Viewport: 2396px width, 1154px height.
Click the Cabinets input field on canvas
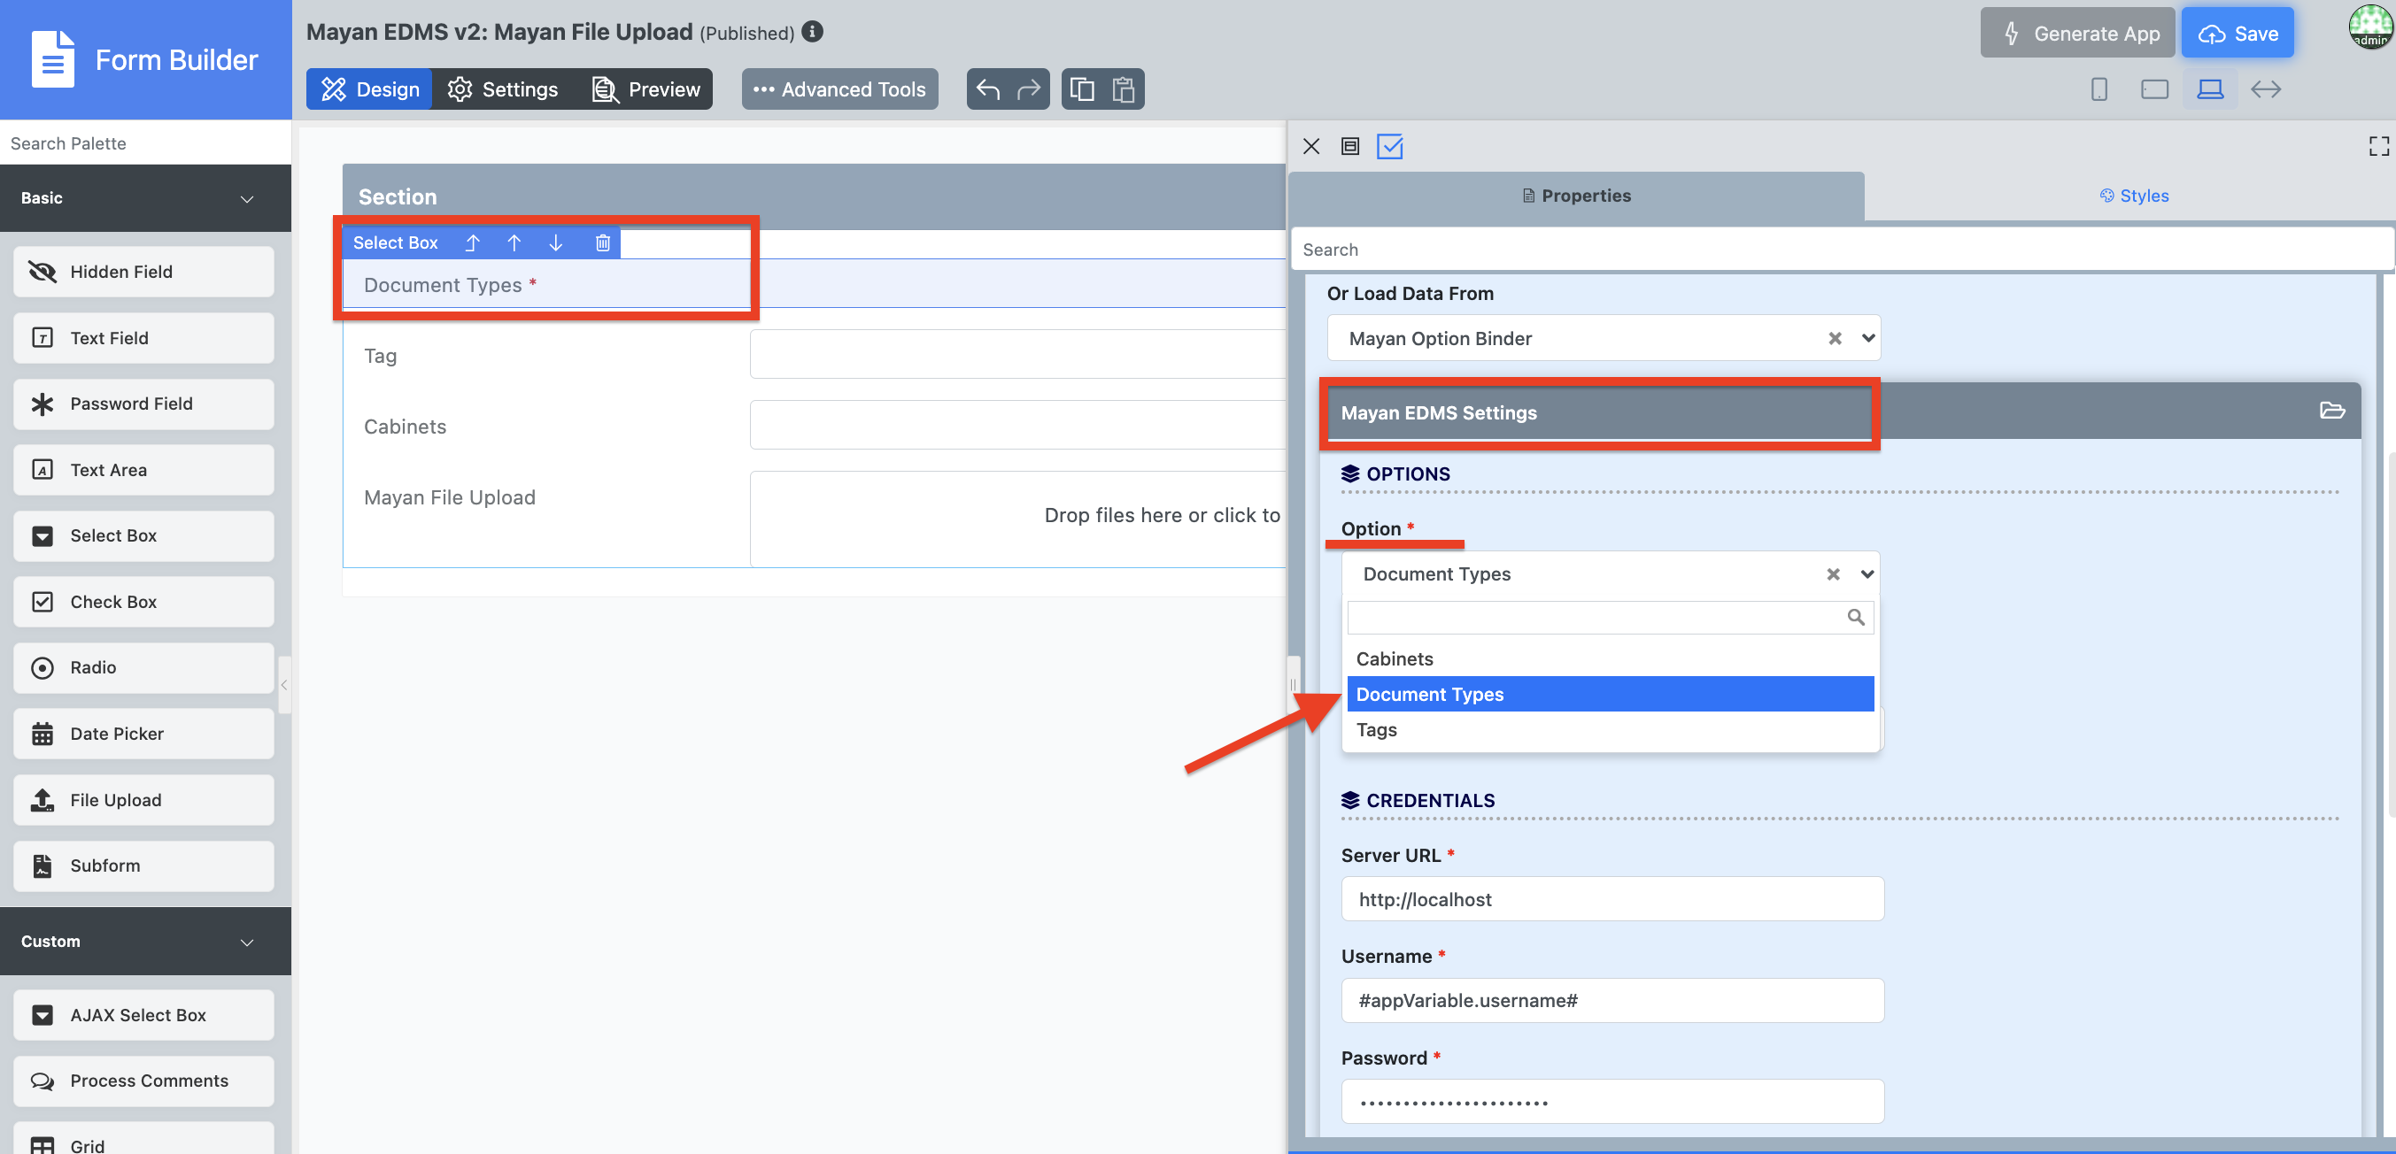(x=1017, y=425)
